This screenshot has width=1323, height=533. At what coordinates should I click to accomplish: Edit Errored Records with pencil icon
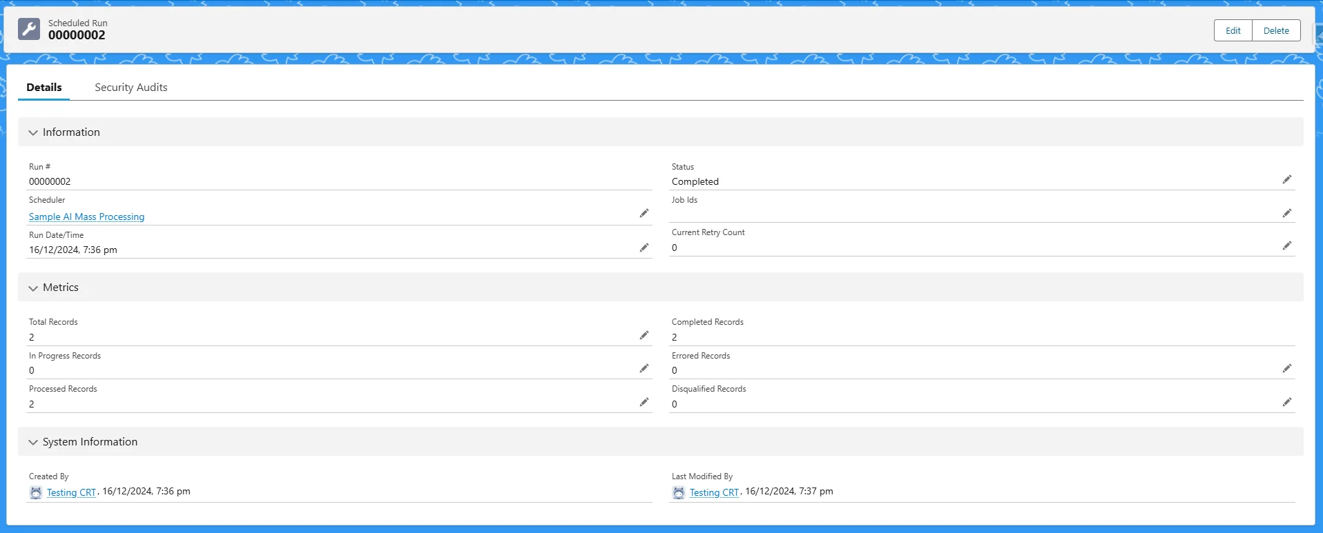(x=1286, y=369)
